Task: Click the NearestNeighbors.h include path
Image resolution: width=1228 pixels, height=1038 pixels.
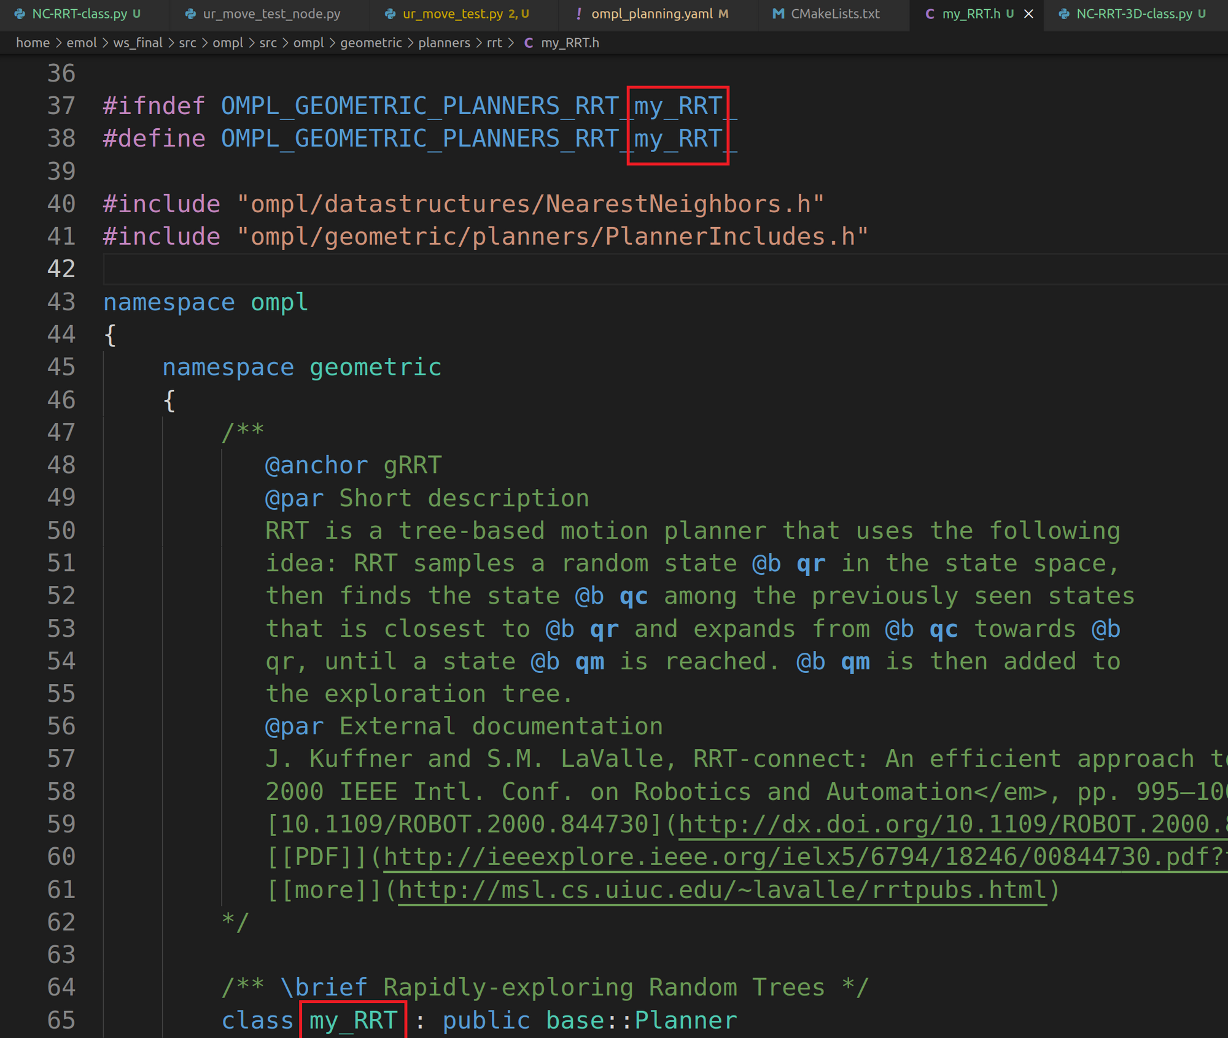Action: (530, 204)
